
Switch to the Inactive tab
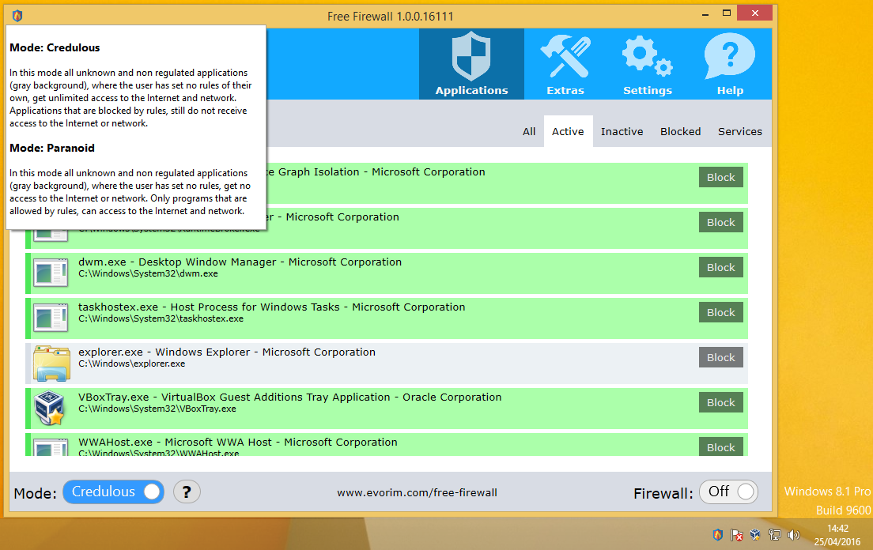622,131
